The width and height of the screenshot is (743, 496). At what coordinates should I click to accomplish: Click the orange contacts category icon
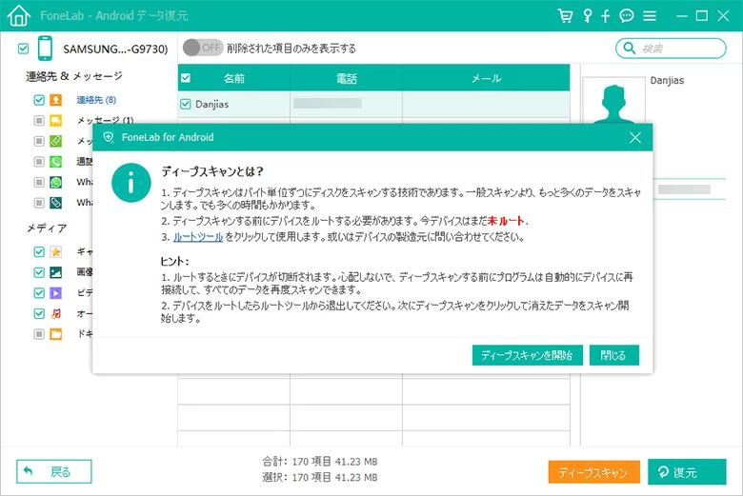click(x=56, y=100)
